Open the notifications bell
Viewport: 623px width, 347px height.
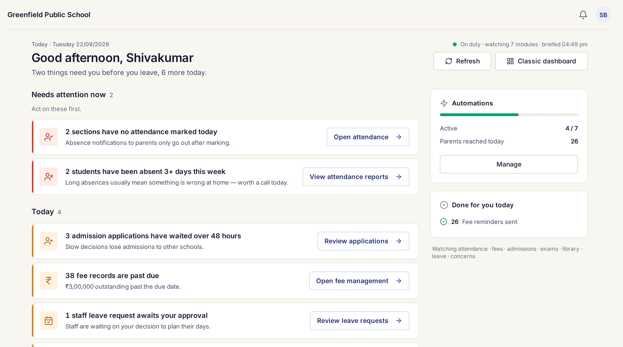pyautogui.click(x=583, y=15)
